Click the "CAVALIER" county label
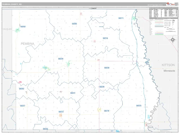 coord(7,29)
